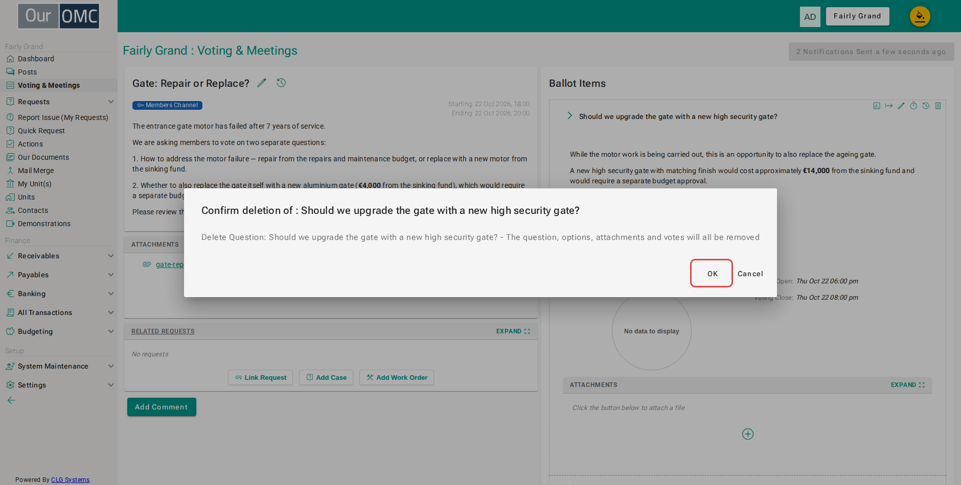961x485 pixels.
Task: Add attachment with the plus circle icon
Action: click(x=748, y=434)
